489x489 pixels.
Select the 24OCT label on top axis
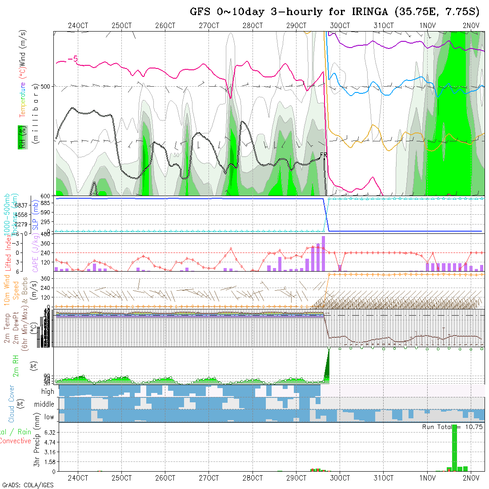[x=78, y=25]
